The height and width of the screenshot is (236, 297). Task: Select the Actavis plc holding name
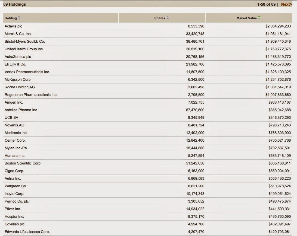13,26
